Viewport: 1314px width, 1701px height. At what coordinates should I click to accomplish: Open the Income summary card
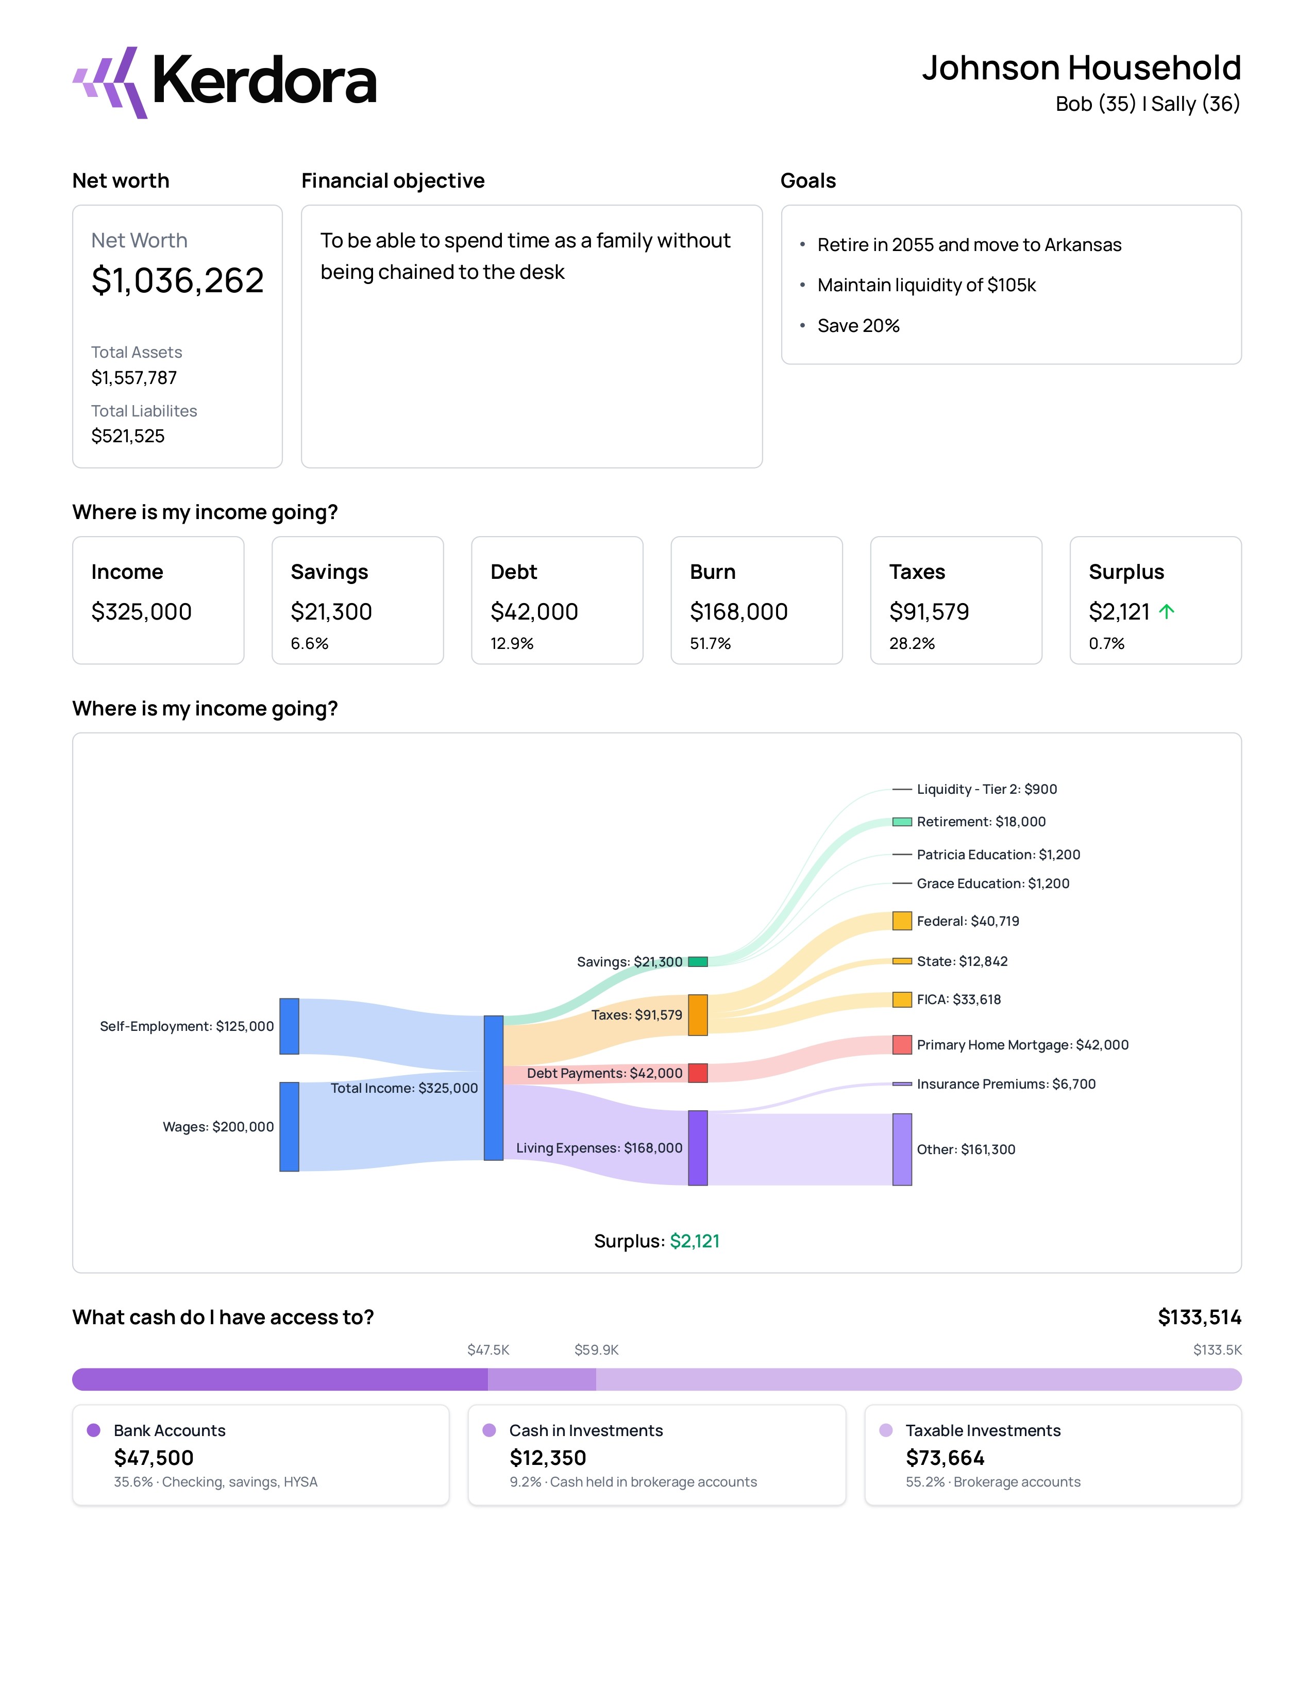[158, 599]
